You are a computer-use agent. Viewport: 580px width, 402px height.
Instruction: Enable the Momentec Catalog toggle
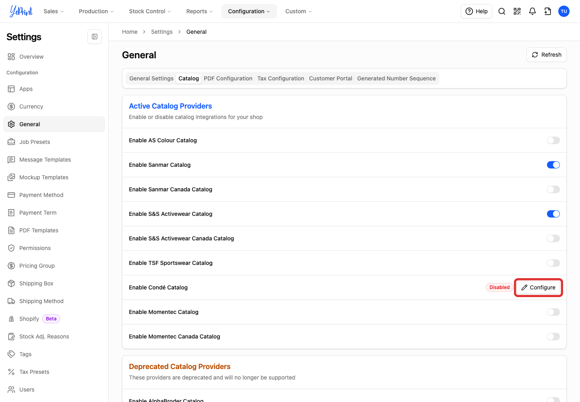click(x=553, y=312)
